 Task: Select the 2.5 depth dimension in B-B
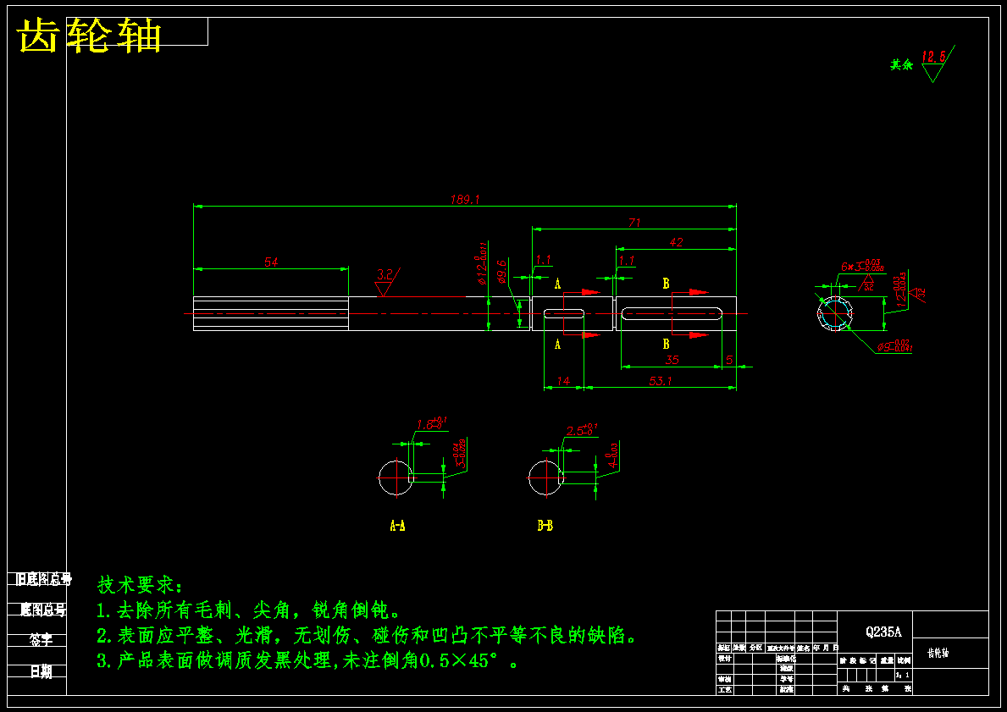582,429
